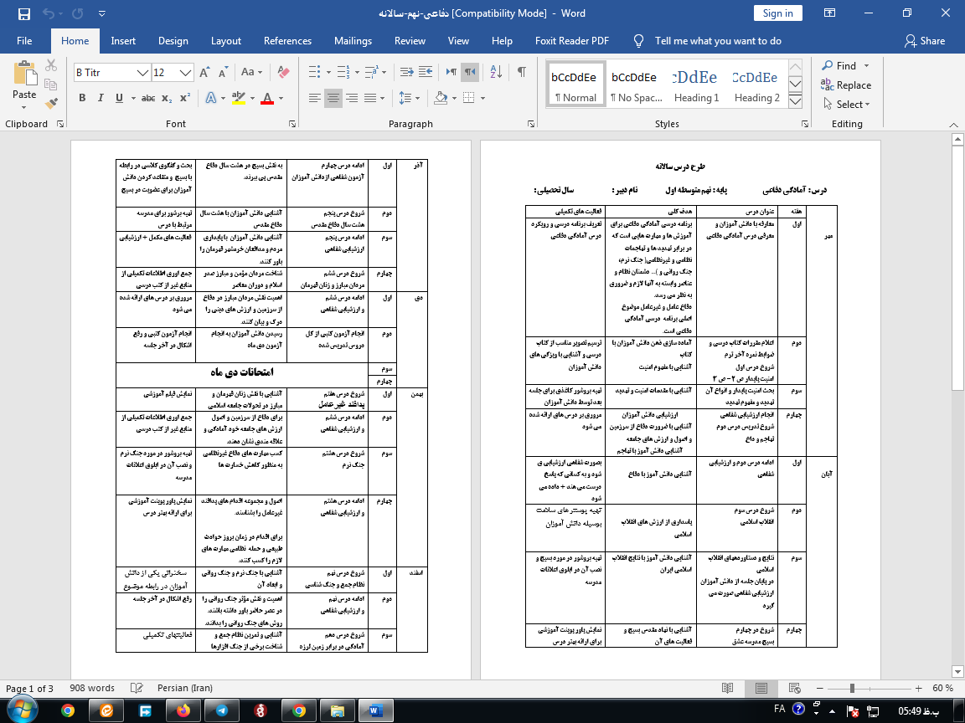Screen dimensions: 965x723
Task: Expand the font size dropdown
Action: [186, 73]
